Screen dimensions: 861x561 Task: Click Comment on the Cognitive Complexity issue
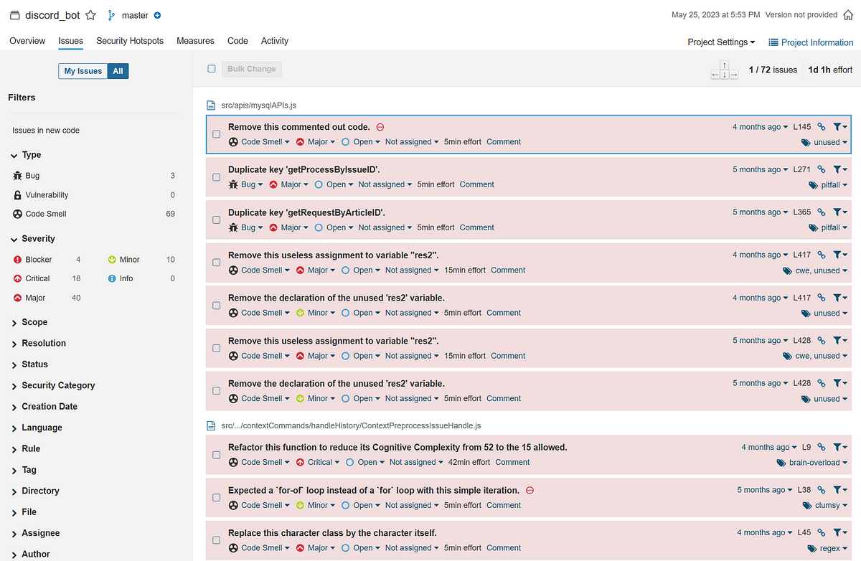coord(512,463)
